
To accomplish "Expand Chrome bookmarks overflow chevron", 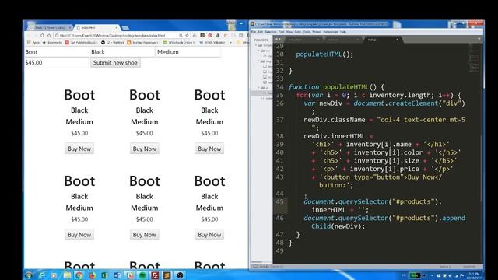I will 231,42.
